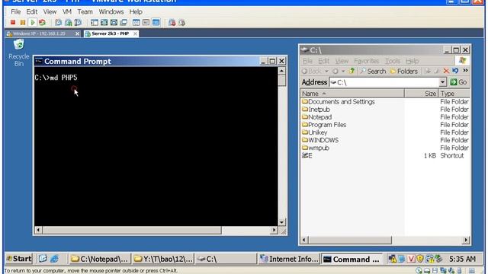Click the red Delete X in Explorer toolbar
The image size is (488, 274).
coord(446,71)
